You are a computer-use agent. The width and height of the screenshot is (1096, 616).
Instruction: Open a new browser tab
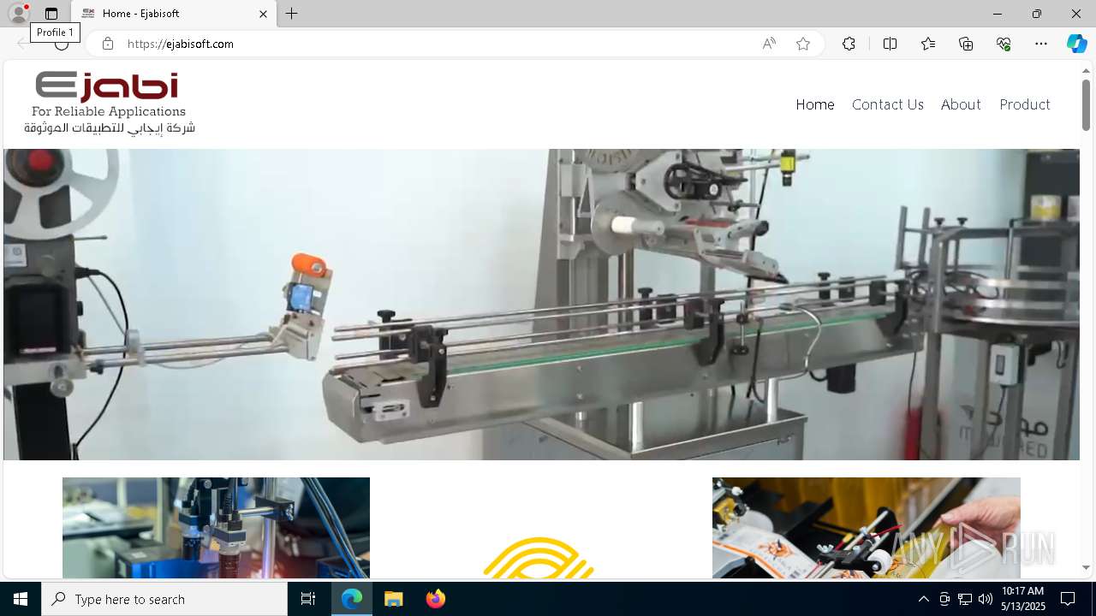292,14
